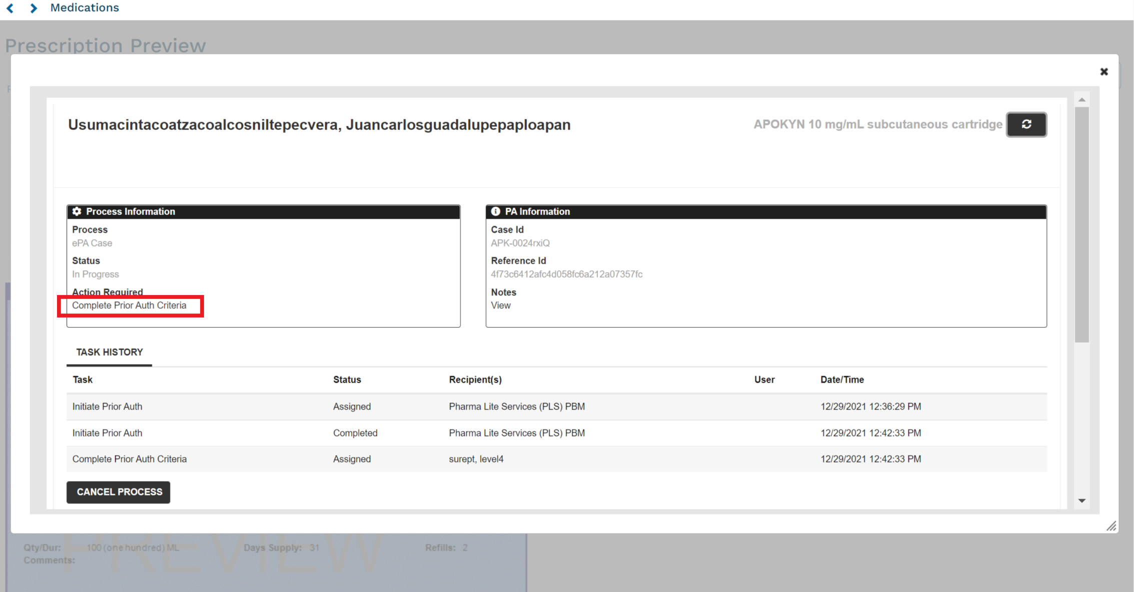Click the refresh icon beside APOKYN medication

[1026, 124]
